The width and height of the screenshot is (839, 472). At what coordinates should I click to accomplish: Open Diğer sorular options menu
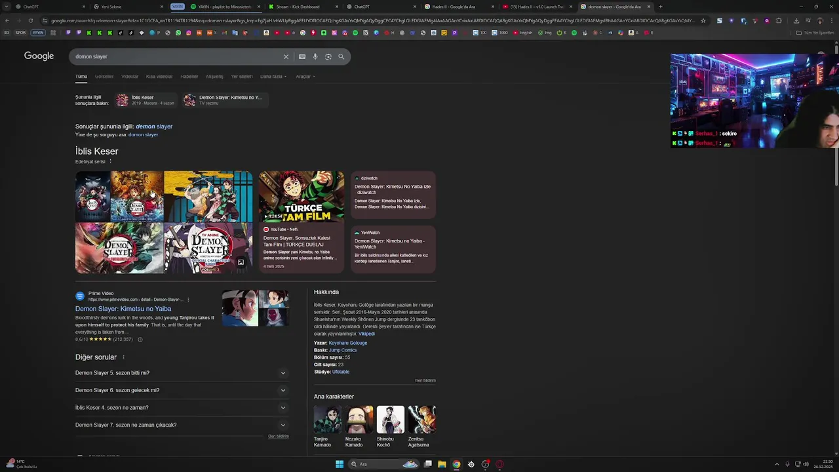point(123,357)
